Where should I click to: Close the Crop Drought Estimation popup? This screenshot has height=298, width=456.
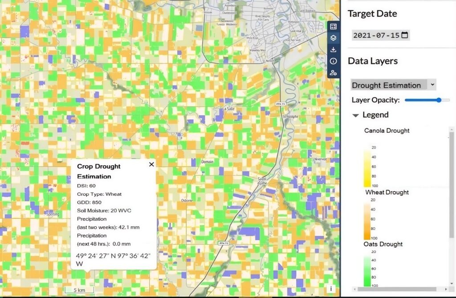point(151,165)
